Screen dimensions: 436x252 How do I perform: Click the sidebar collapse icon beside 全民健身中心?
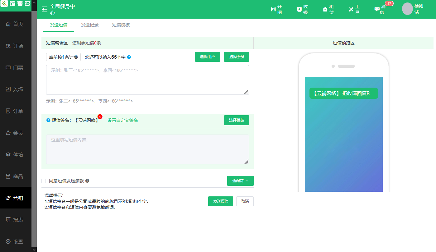(45, 9)
